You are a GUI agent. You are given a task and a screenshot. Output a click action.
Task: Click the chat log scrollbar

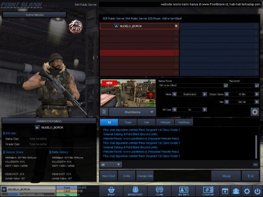point(256,147)
